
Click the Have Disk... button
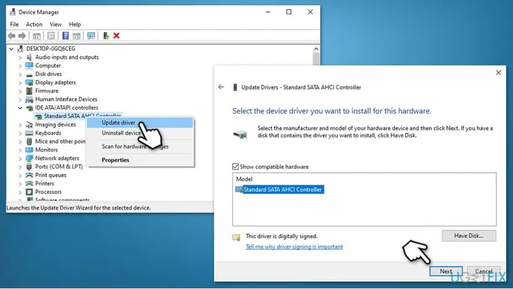point(468,236)
